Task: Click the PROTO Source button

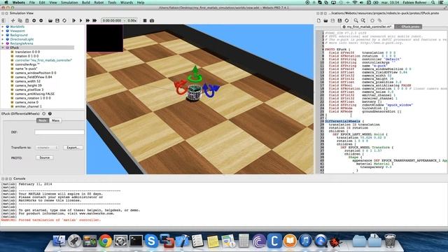Action: pyautogui.click(x=45, y=157)
